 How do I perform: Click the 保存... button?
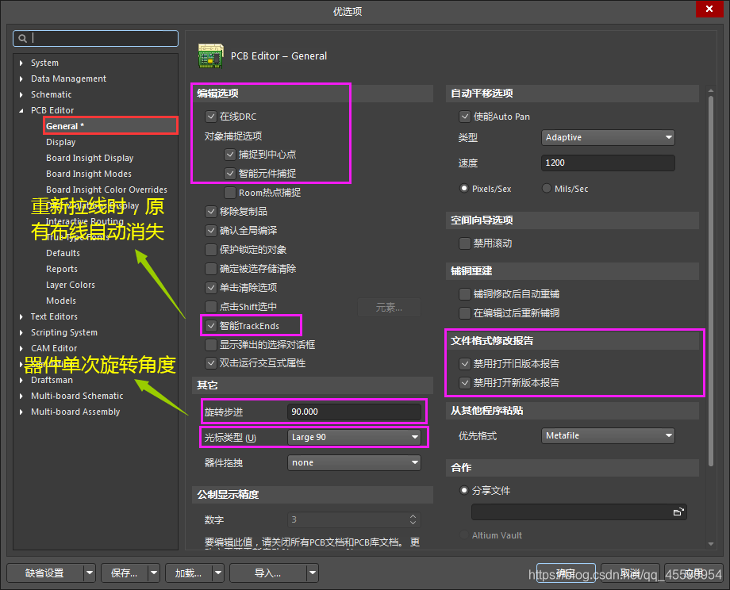125,573
